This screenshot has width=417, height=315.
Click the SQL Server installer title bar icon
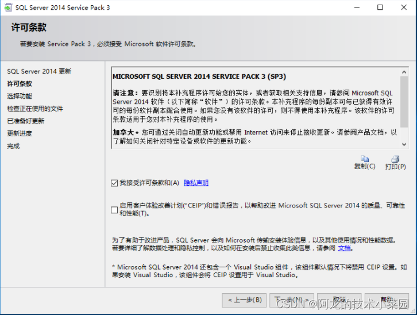pos(8,7)
